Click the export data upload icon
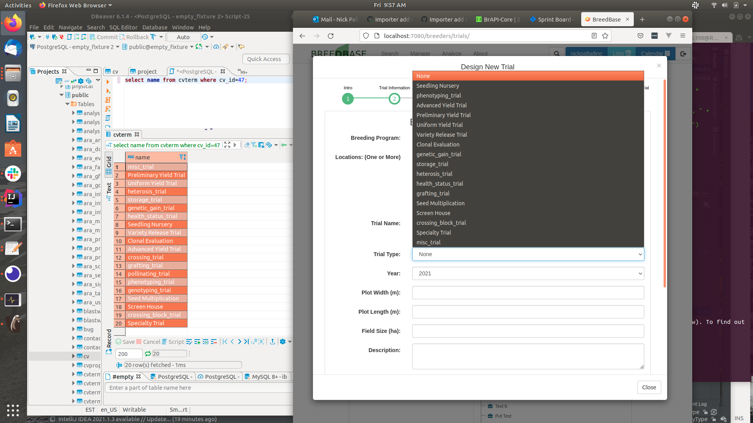The width and height of the screenshot is (753, 423). [x=273, y=342]
